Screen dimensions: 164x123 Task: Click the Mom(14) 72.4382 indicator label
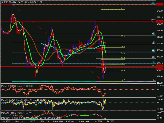9,86
